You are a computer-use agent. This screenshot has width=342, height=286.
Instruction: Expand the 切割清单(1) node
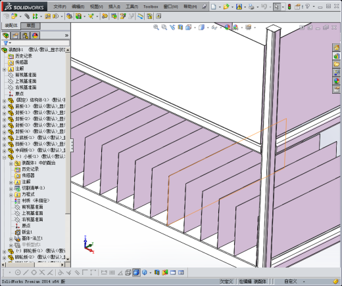click(11, 189)
